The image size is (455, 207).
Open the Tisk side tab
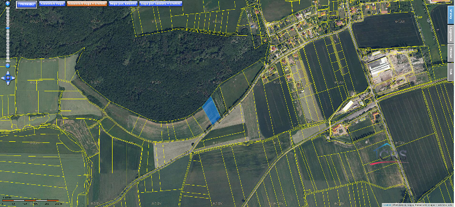click(450, 72)
